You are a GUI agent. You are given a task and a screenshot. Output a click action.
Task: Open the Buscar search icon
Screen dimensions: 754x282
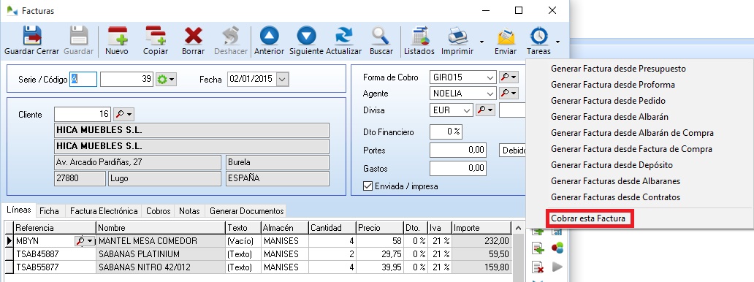pyautogui.click(x=381, y=36)
